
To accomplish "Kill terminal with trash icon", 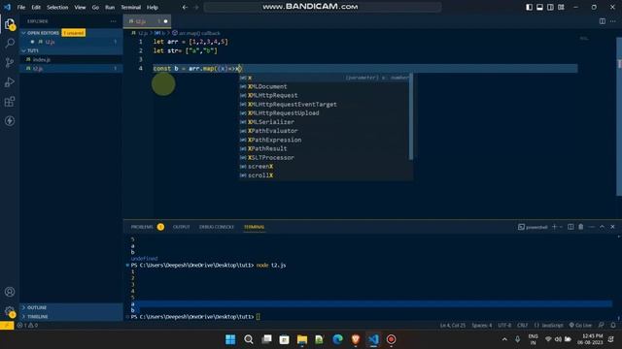I will (x=581, y=227).
